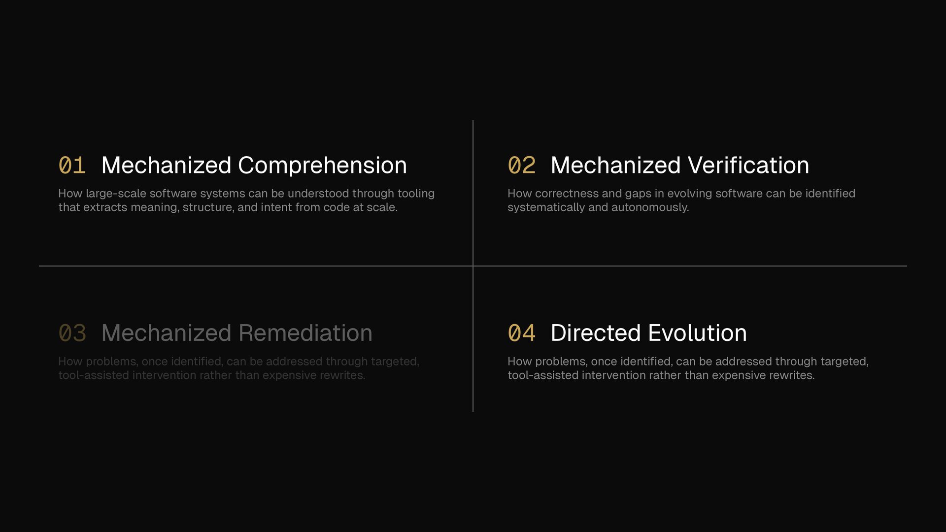Click the gold "02" section number
This screenshot has width=946, height=532.
(x=521, y=166)
